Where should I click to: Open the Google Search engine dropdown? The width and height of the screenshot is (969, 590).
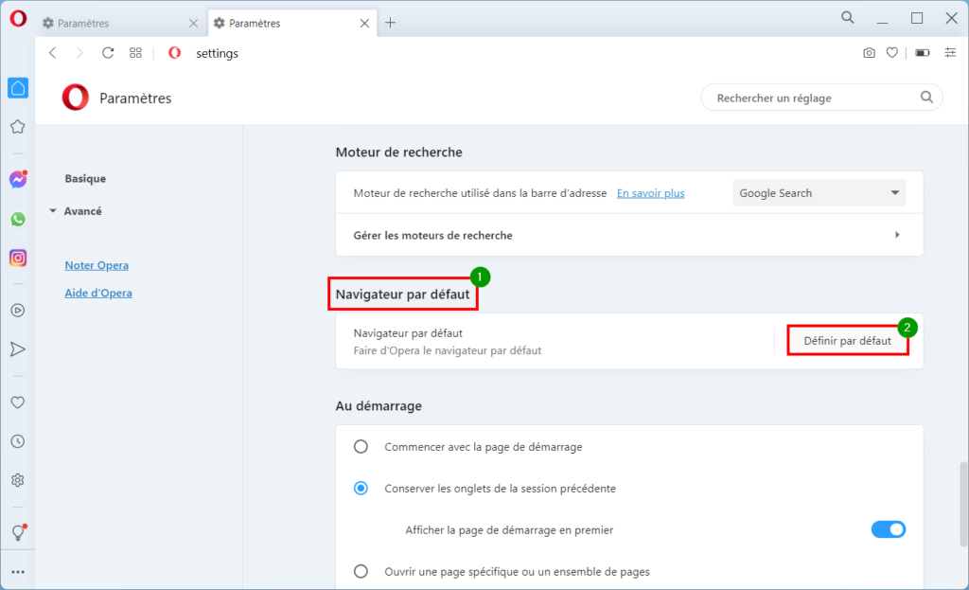pos(819,193)
